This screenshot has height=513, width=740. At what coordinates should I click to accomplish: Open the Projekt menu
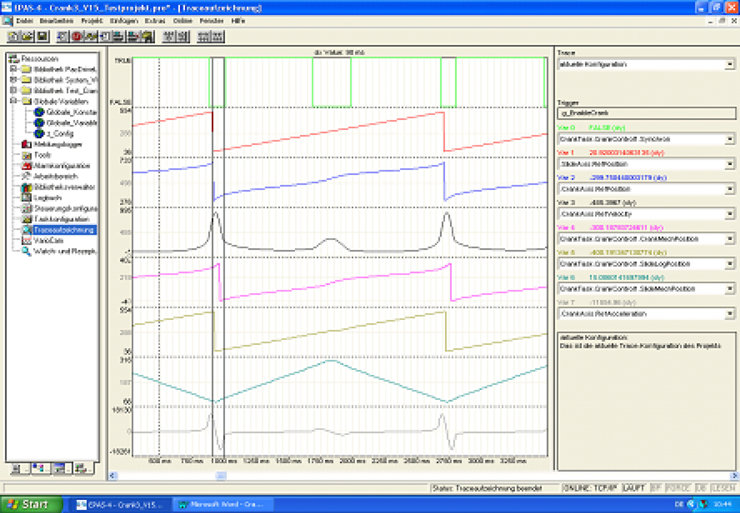(x=92, y=21)
